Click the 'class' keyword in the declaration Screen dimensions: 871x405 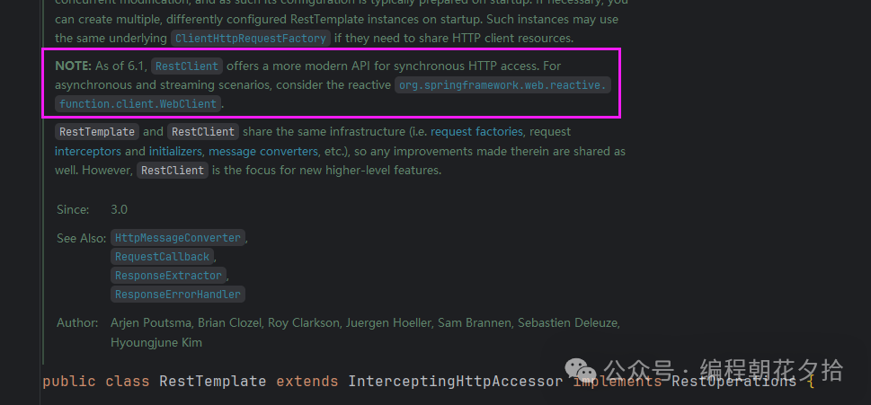coord(128,382)
